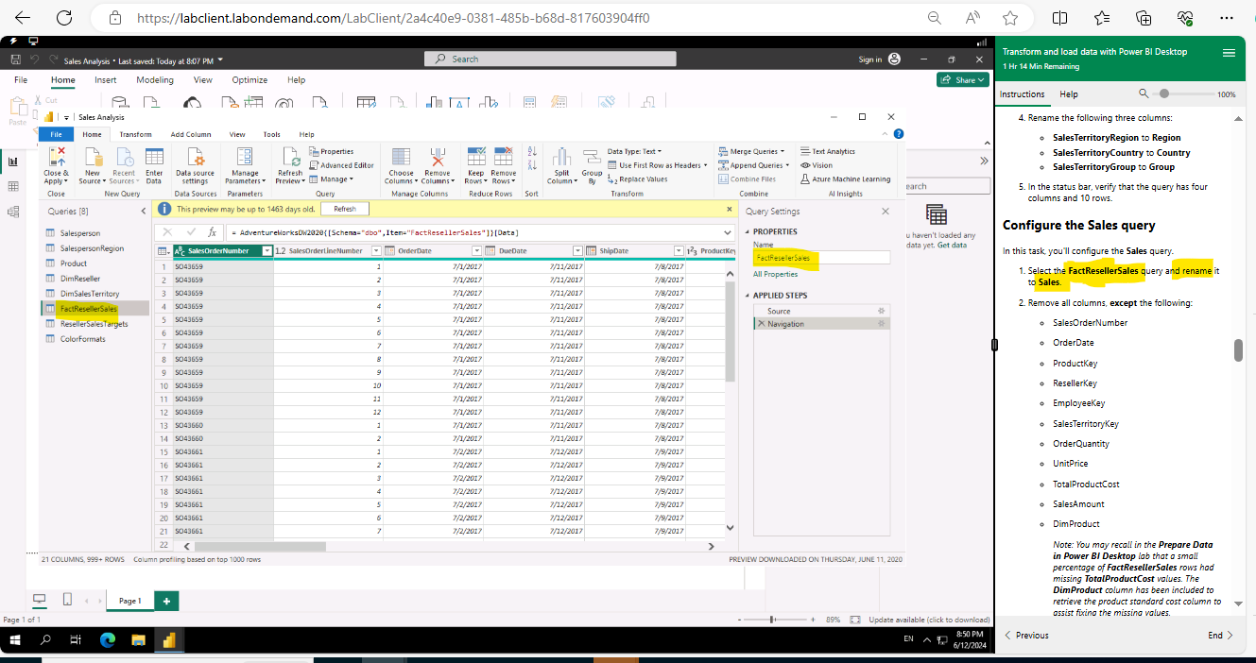This screenshot has width=1256, height=663.
Task: Collapse the Queries pane
Action: pyautogui.click(x=144, y=212)
